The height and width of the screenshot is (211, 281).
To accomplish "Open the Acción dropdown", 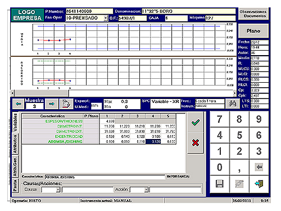I will [x=146, y=190].
